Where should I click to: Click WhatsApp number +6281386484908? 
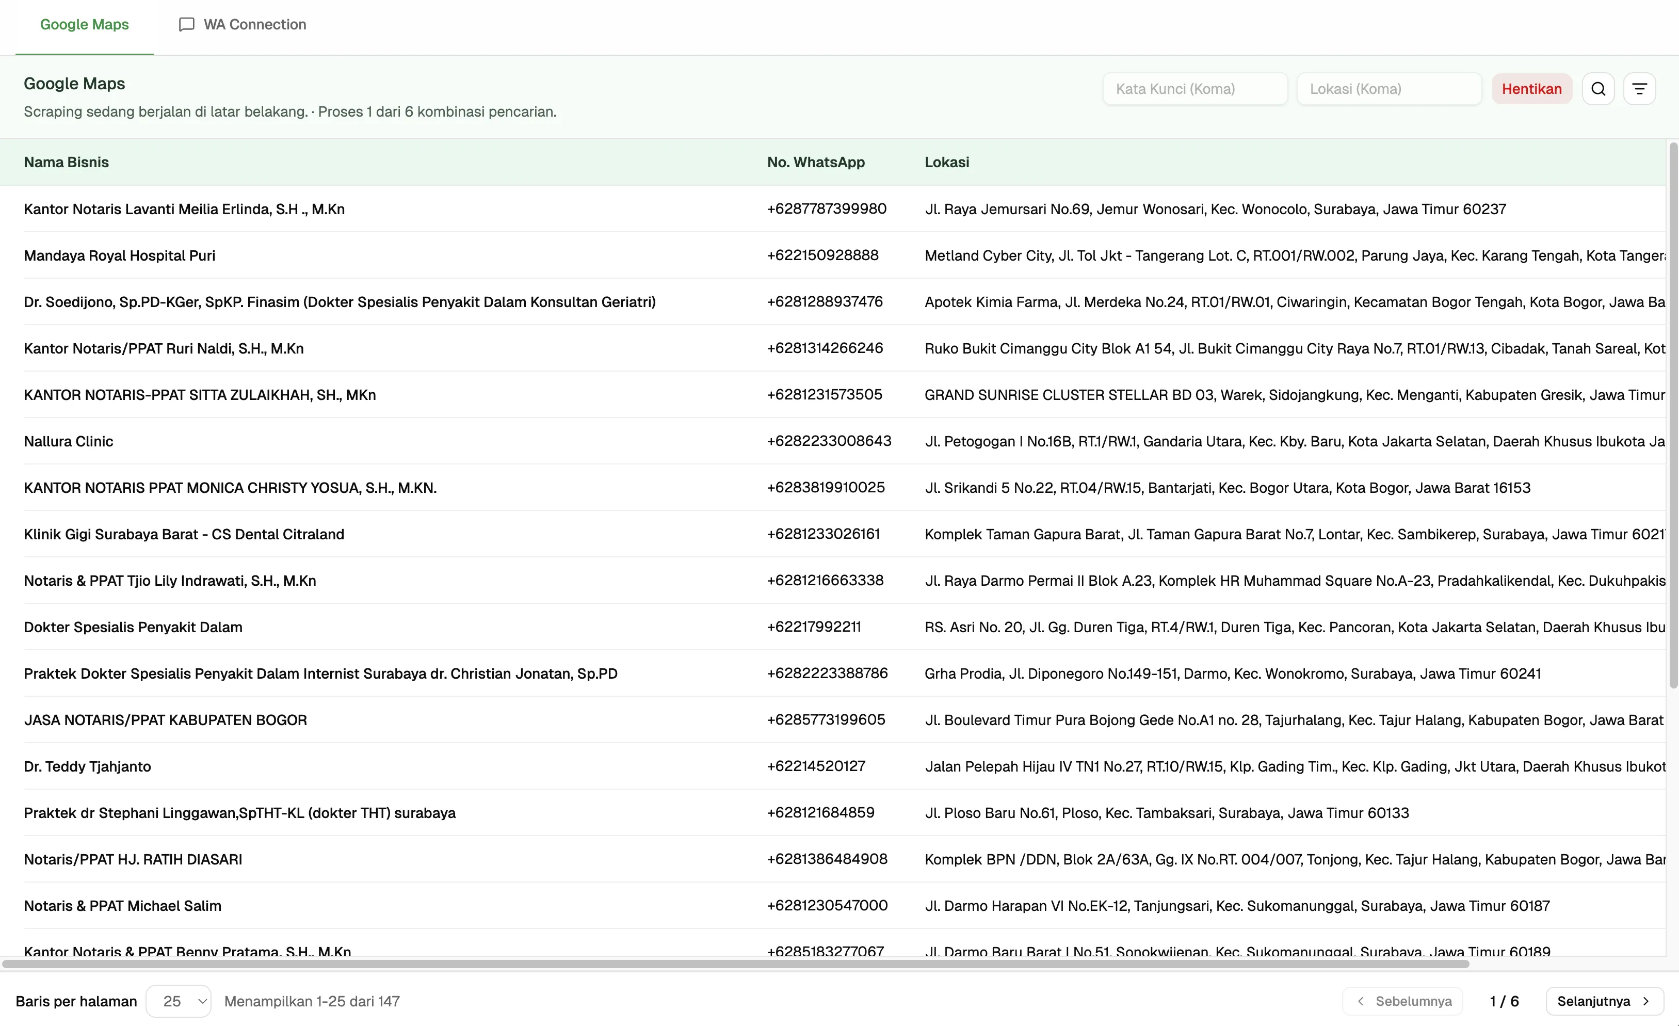827,858
